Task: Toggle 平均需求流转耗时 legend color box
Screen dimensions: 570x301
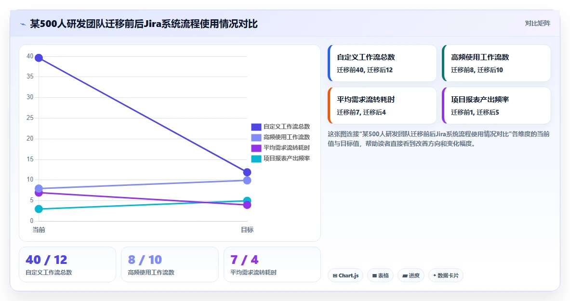Action: [256, 148]
